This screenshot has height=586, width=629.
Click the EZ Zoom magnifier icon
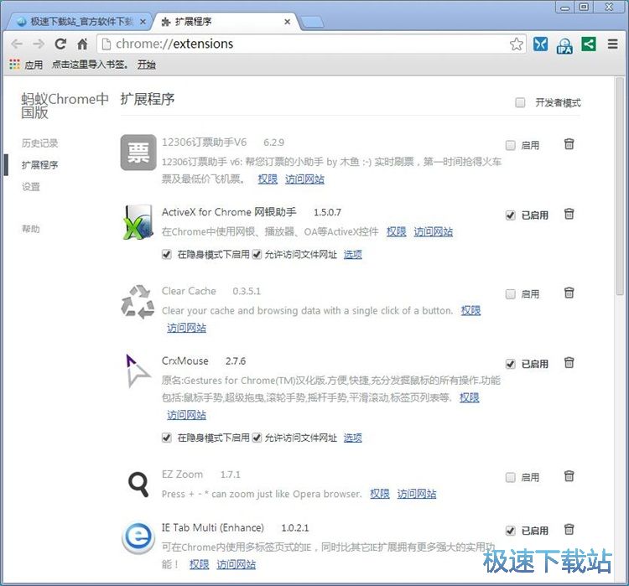tap(138, 485)
